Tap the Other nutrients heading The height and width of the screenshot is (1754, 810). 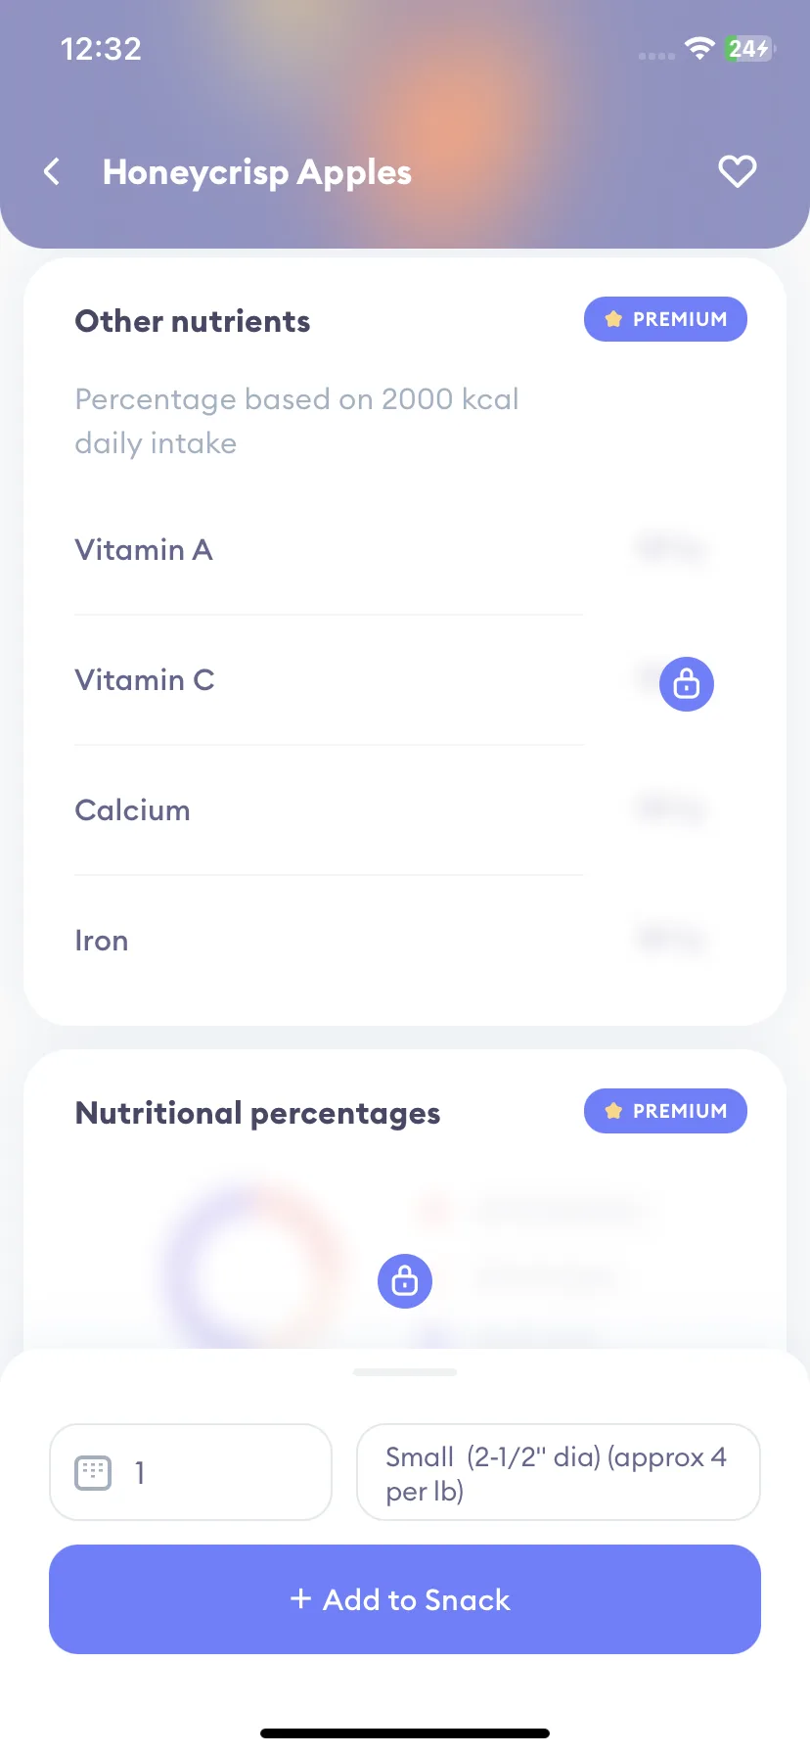[193, 321]
